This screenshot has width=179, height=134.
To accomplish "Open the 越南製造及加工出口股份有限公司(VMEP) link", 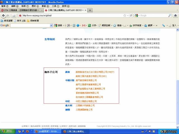I will 95,72.
